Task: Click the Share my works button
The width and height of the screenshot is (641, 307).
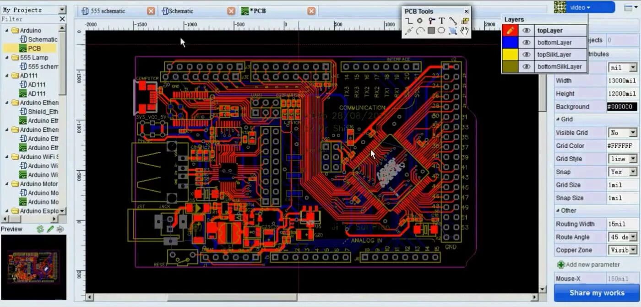Action: click(597, 293)
